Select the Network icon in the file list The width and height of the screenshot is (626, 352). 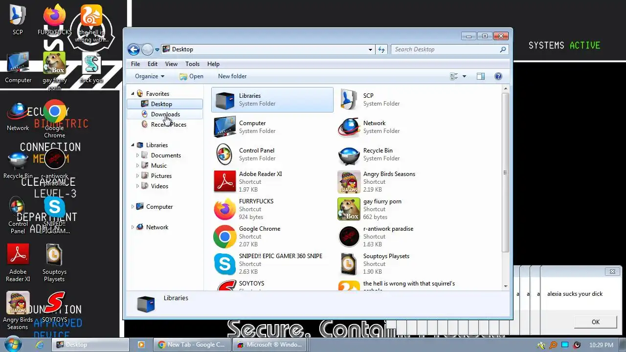coord(349,127)
